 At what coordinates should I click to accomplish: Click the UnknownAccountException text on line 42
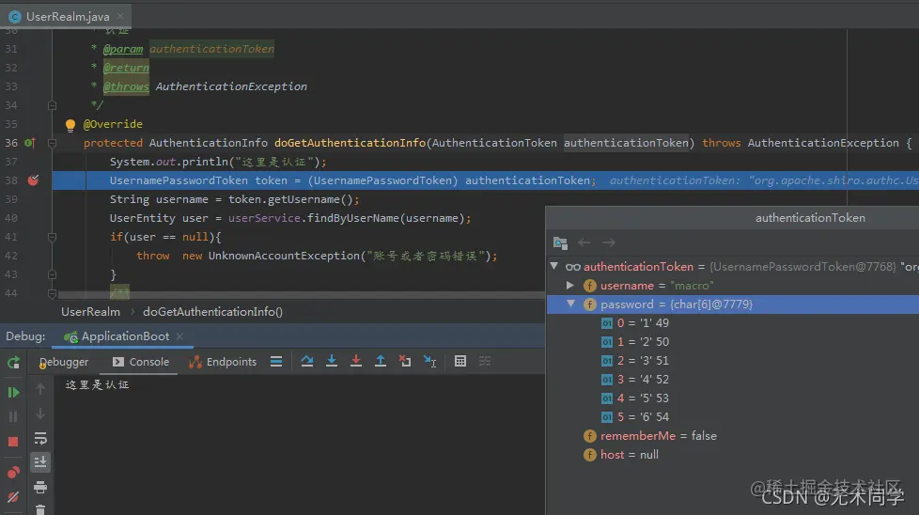284,256
